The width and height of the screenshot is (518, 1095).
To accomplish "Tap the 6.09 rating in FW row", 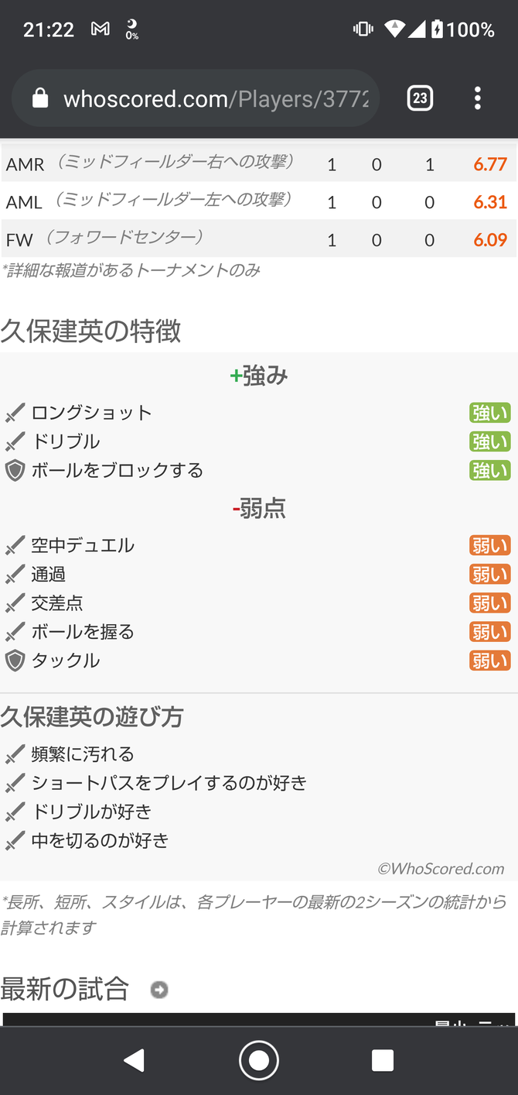I will [490, 240].
